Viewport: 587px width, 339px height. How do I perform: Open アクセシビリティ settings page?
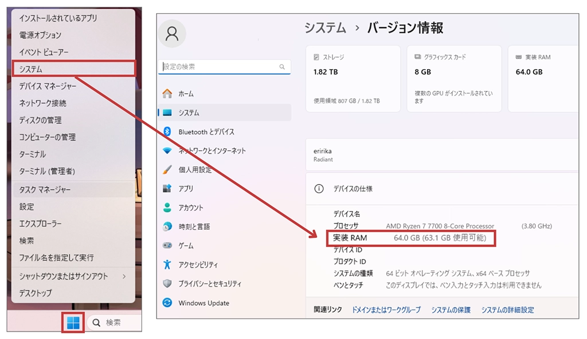point(225,264)
